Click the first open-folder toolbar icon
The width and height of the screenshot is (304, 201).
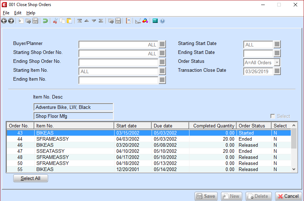point(28,21)
